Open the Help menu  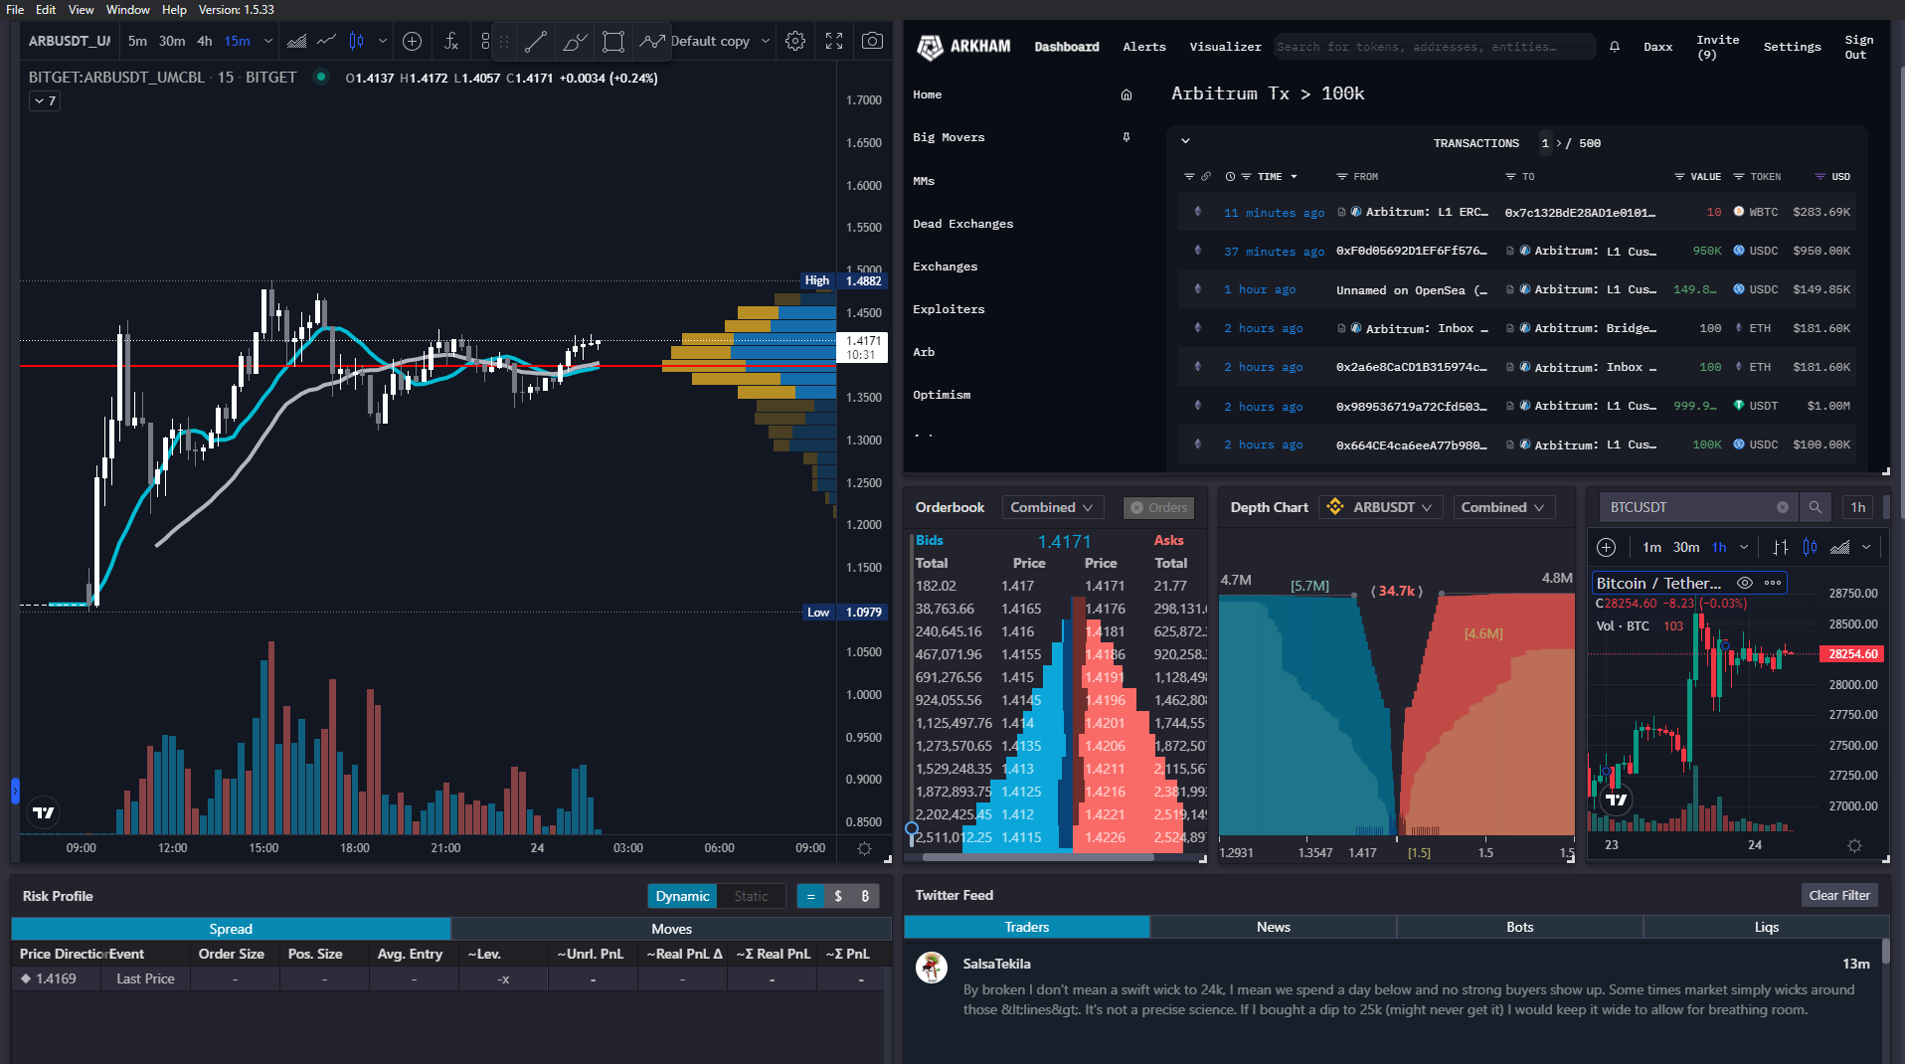pos(174,10)
